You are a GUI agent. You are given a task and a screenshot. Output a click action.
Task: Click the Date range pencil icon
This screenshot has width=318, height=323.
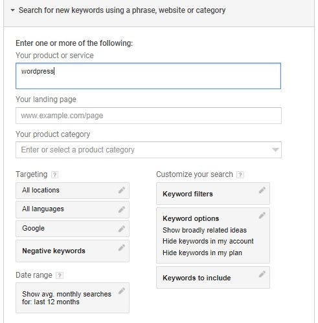tap(122, 291)
